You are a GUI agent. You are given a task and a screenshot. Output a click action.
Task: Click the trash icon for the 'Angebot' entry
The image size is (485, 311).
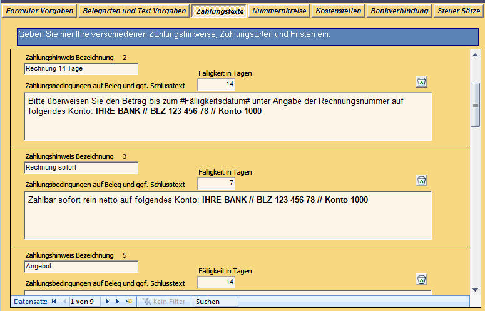point(422,280)
